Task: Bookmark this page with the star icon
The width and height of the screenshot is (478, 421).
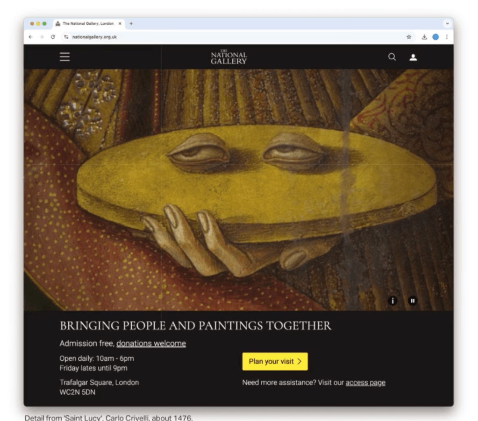Action: 409,37
